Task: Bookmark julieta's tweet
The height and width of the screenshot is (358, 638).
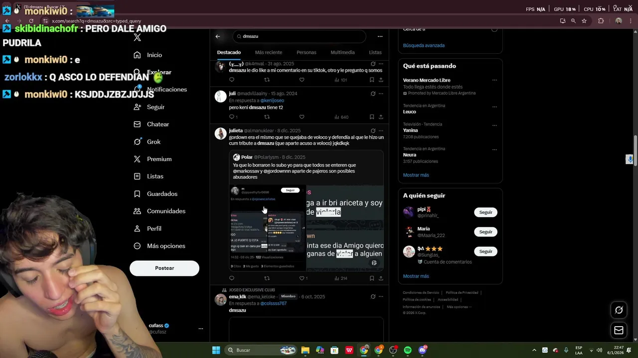Action: coord(372,278)
